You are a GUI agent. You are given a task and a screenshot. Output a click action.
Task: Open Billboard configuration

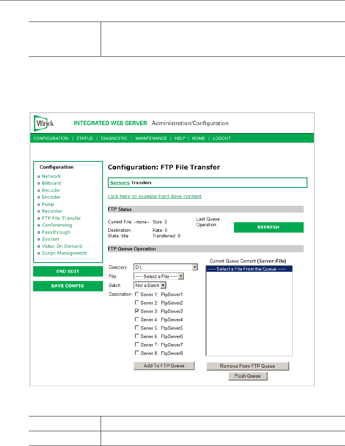[x=52, y=183]
